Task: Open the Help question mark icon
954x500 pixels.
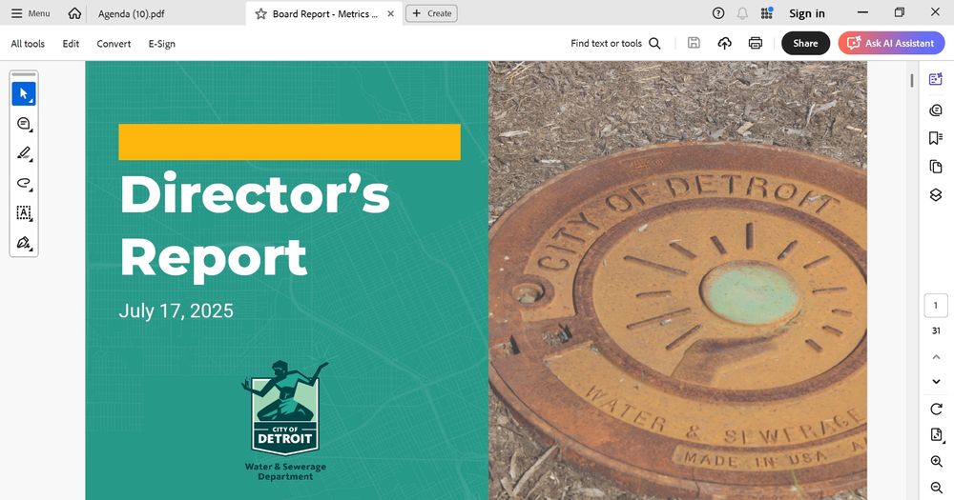Action: (718, 13)
